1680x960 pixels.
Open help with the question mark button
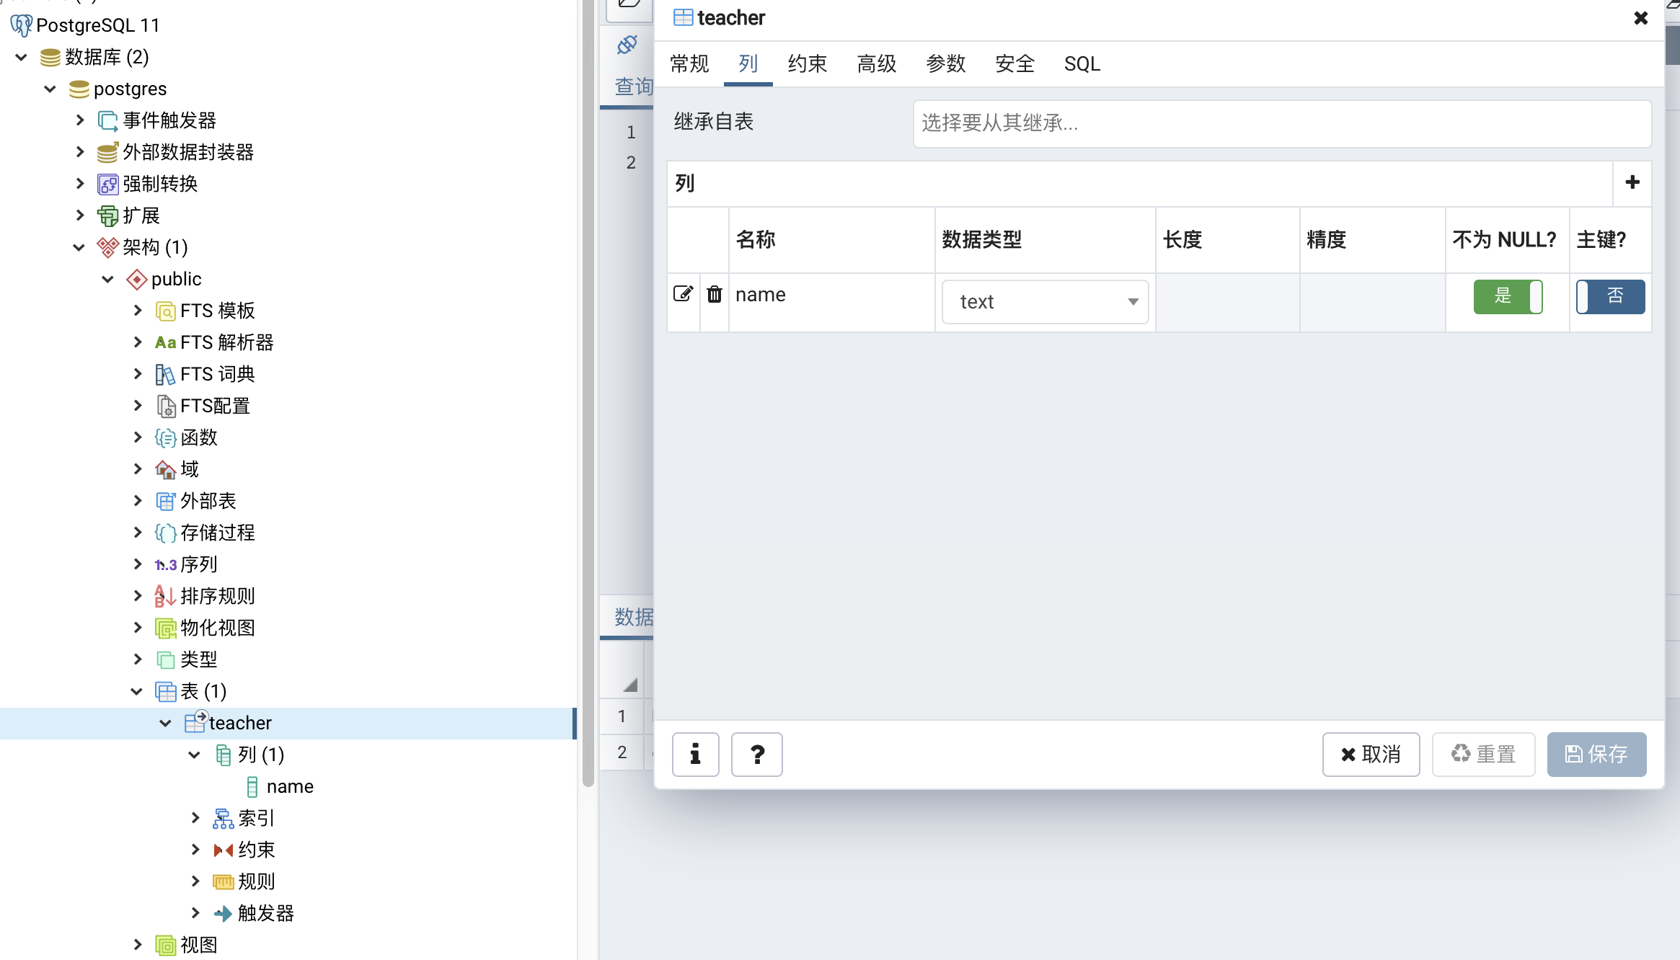tap(756, 754)
